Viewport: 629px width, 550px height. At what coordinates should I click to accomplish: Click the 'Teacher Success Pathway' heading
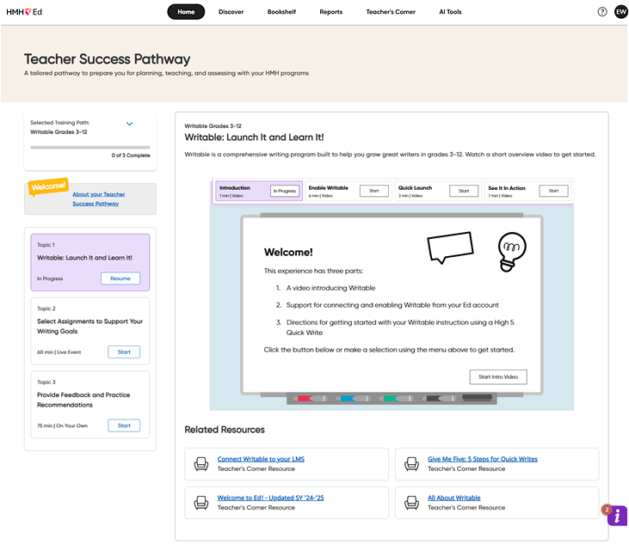107,59
